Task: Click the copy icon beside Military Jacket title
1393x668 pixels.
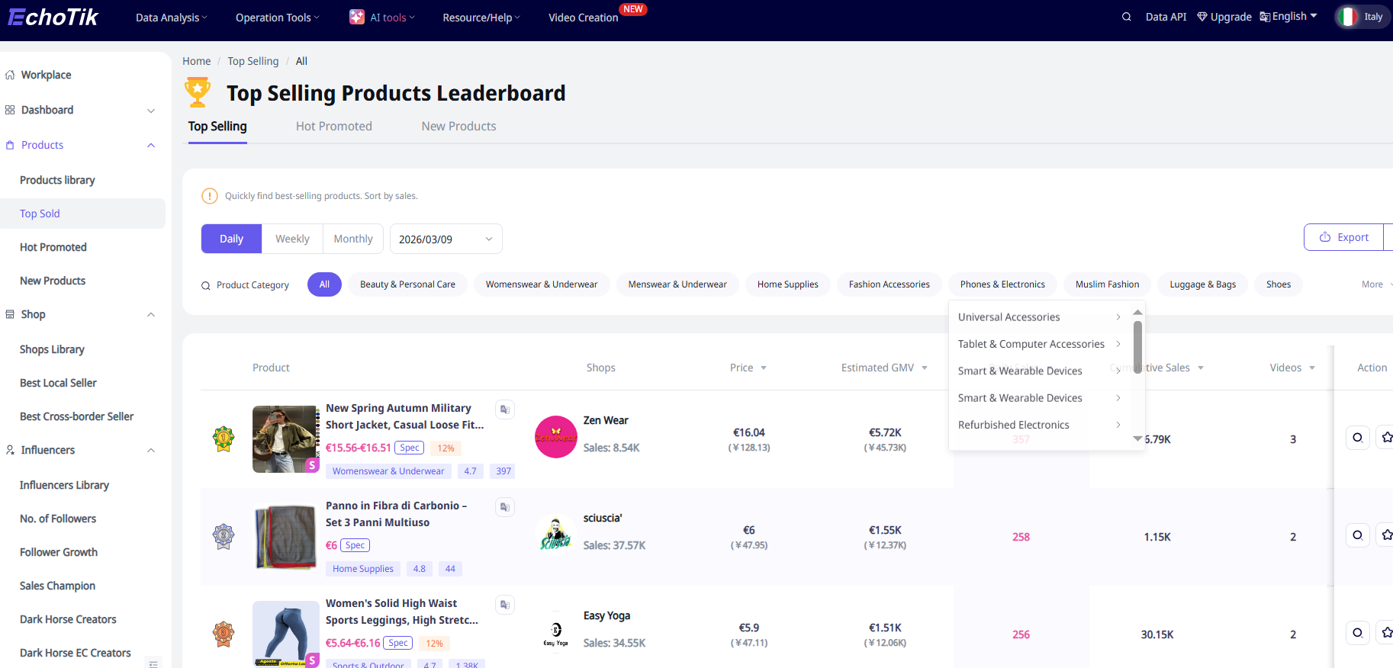Action: pos(504,409)
